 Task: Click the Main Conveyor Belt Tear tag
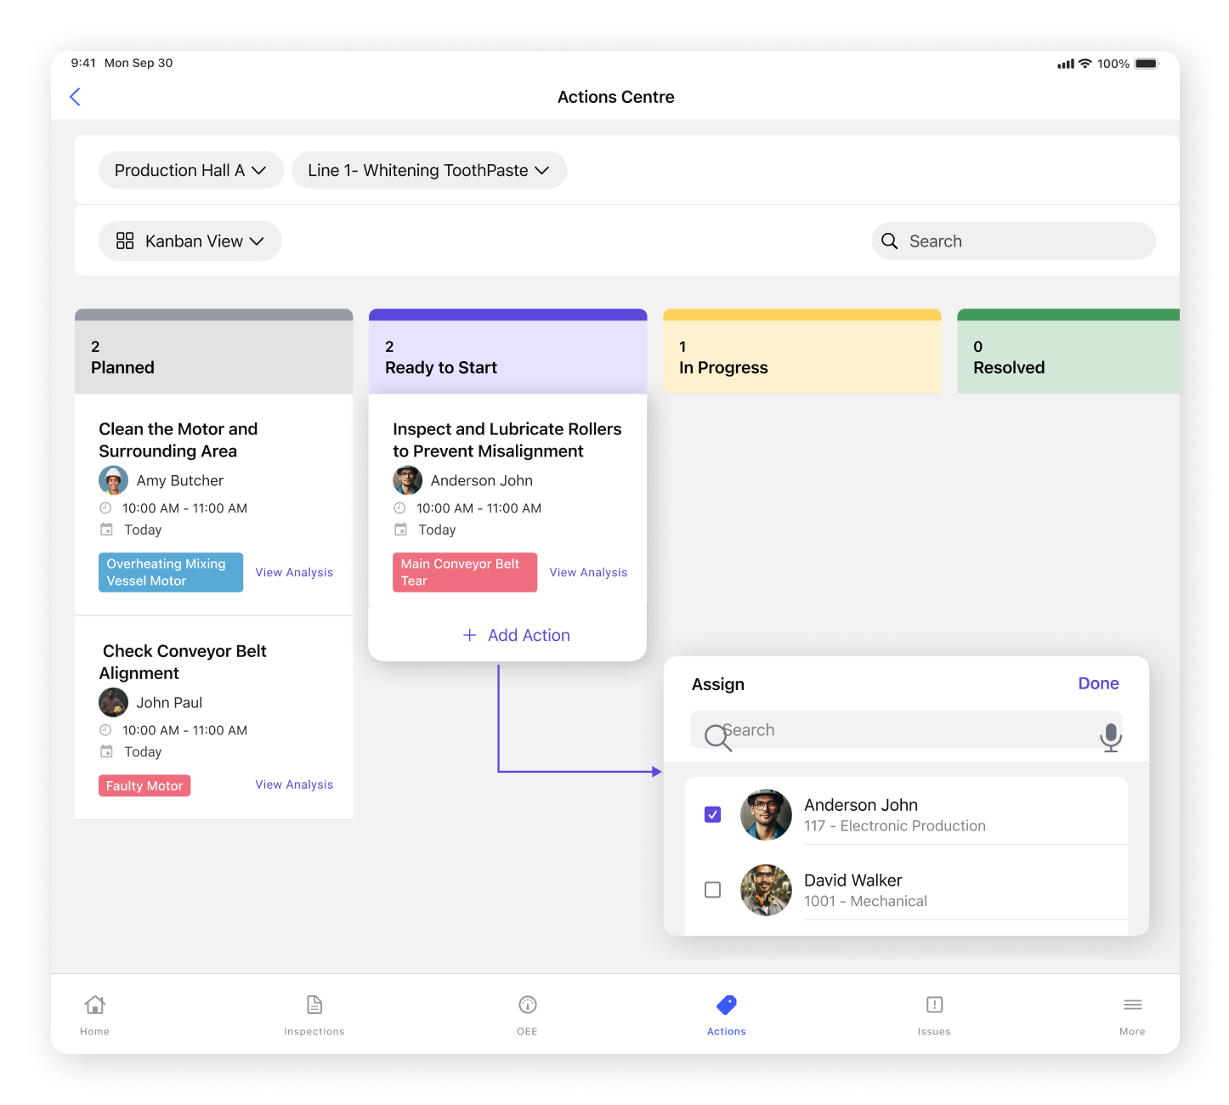point(464,572)
